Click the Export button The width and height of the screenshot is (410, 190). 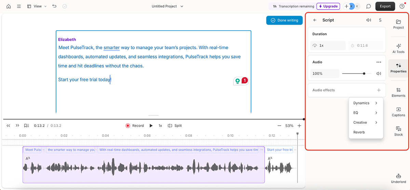pyautogui.click(x=385, y=6)
